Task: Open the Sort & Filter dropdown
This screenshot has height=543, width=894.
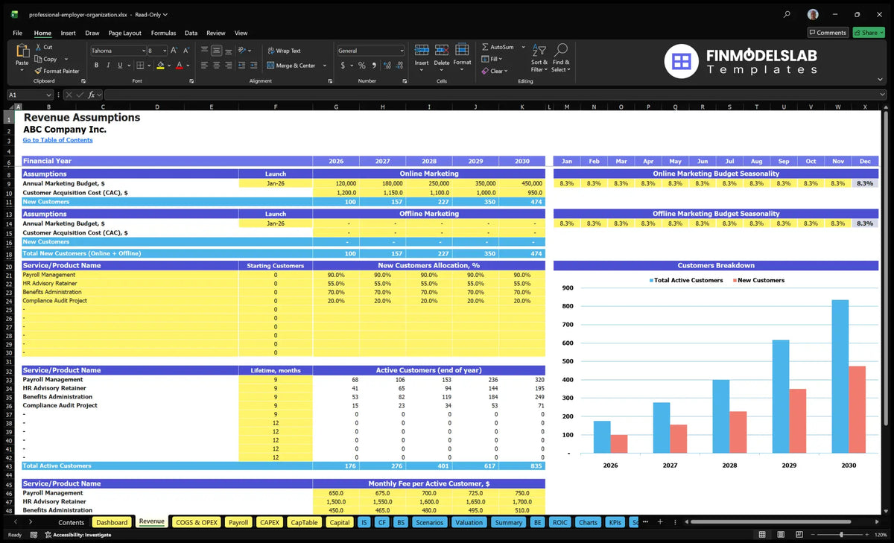Action: click(539, 58)
